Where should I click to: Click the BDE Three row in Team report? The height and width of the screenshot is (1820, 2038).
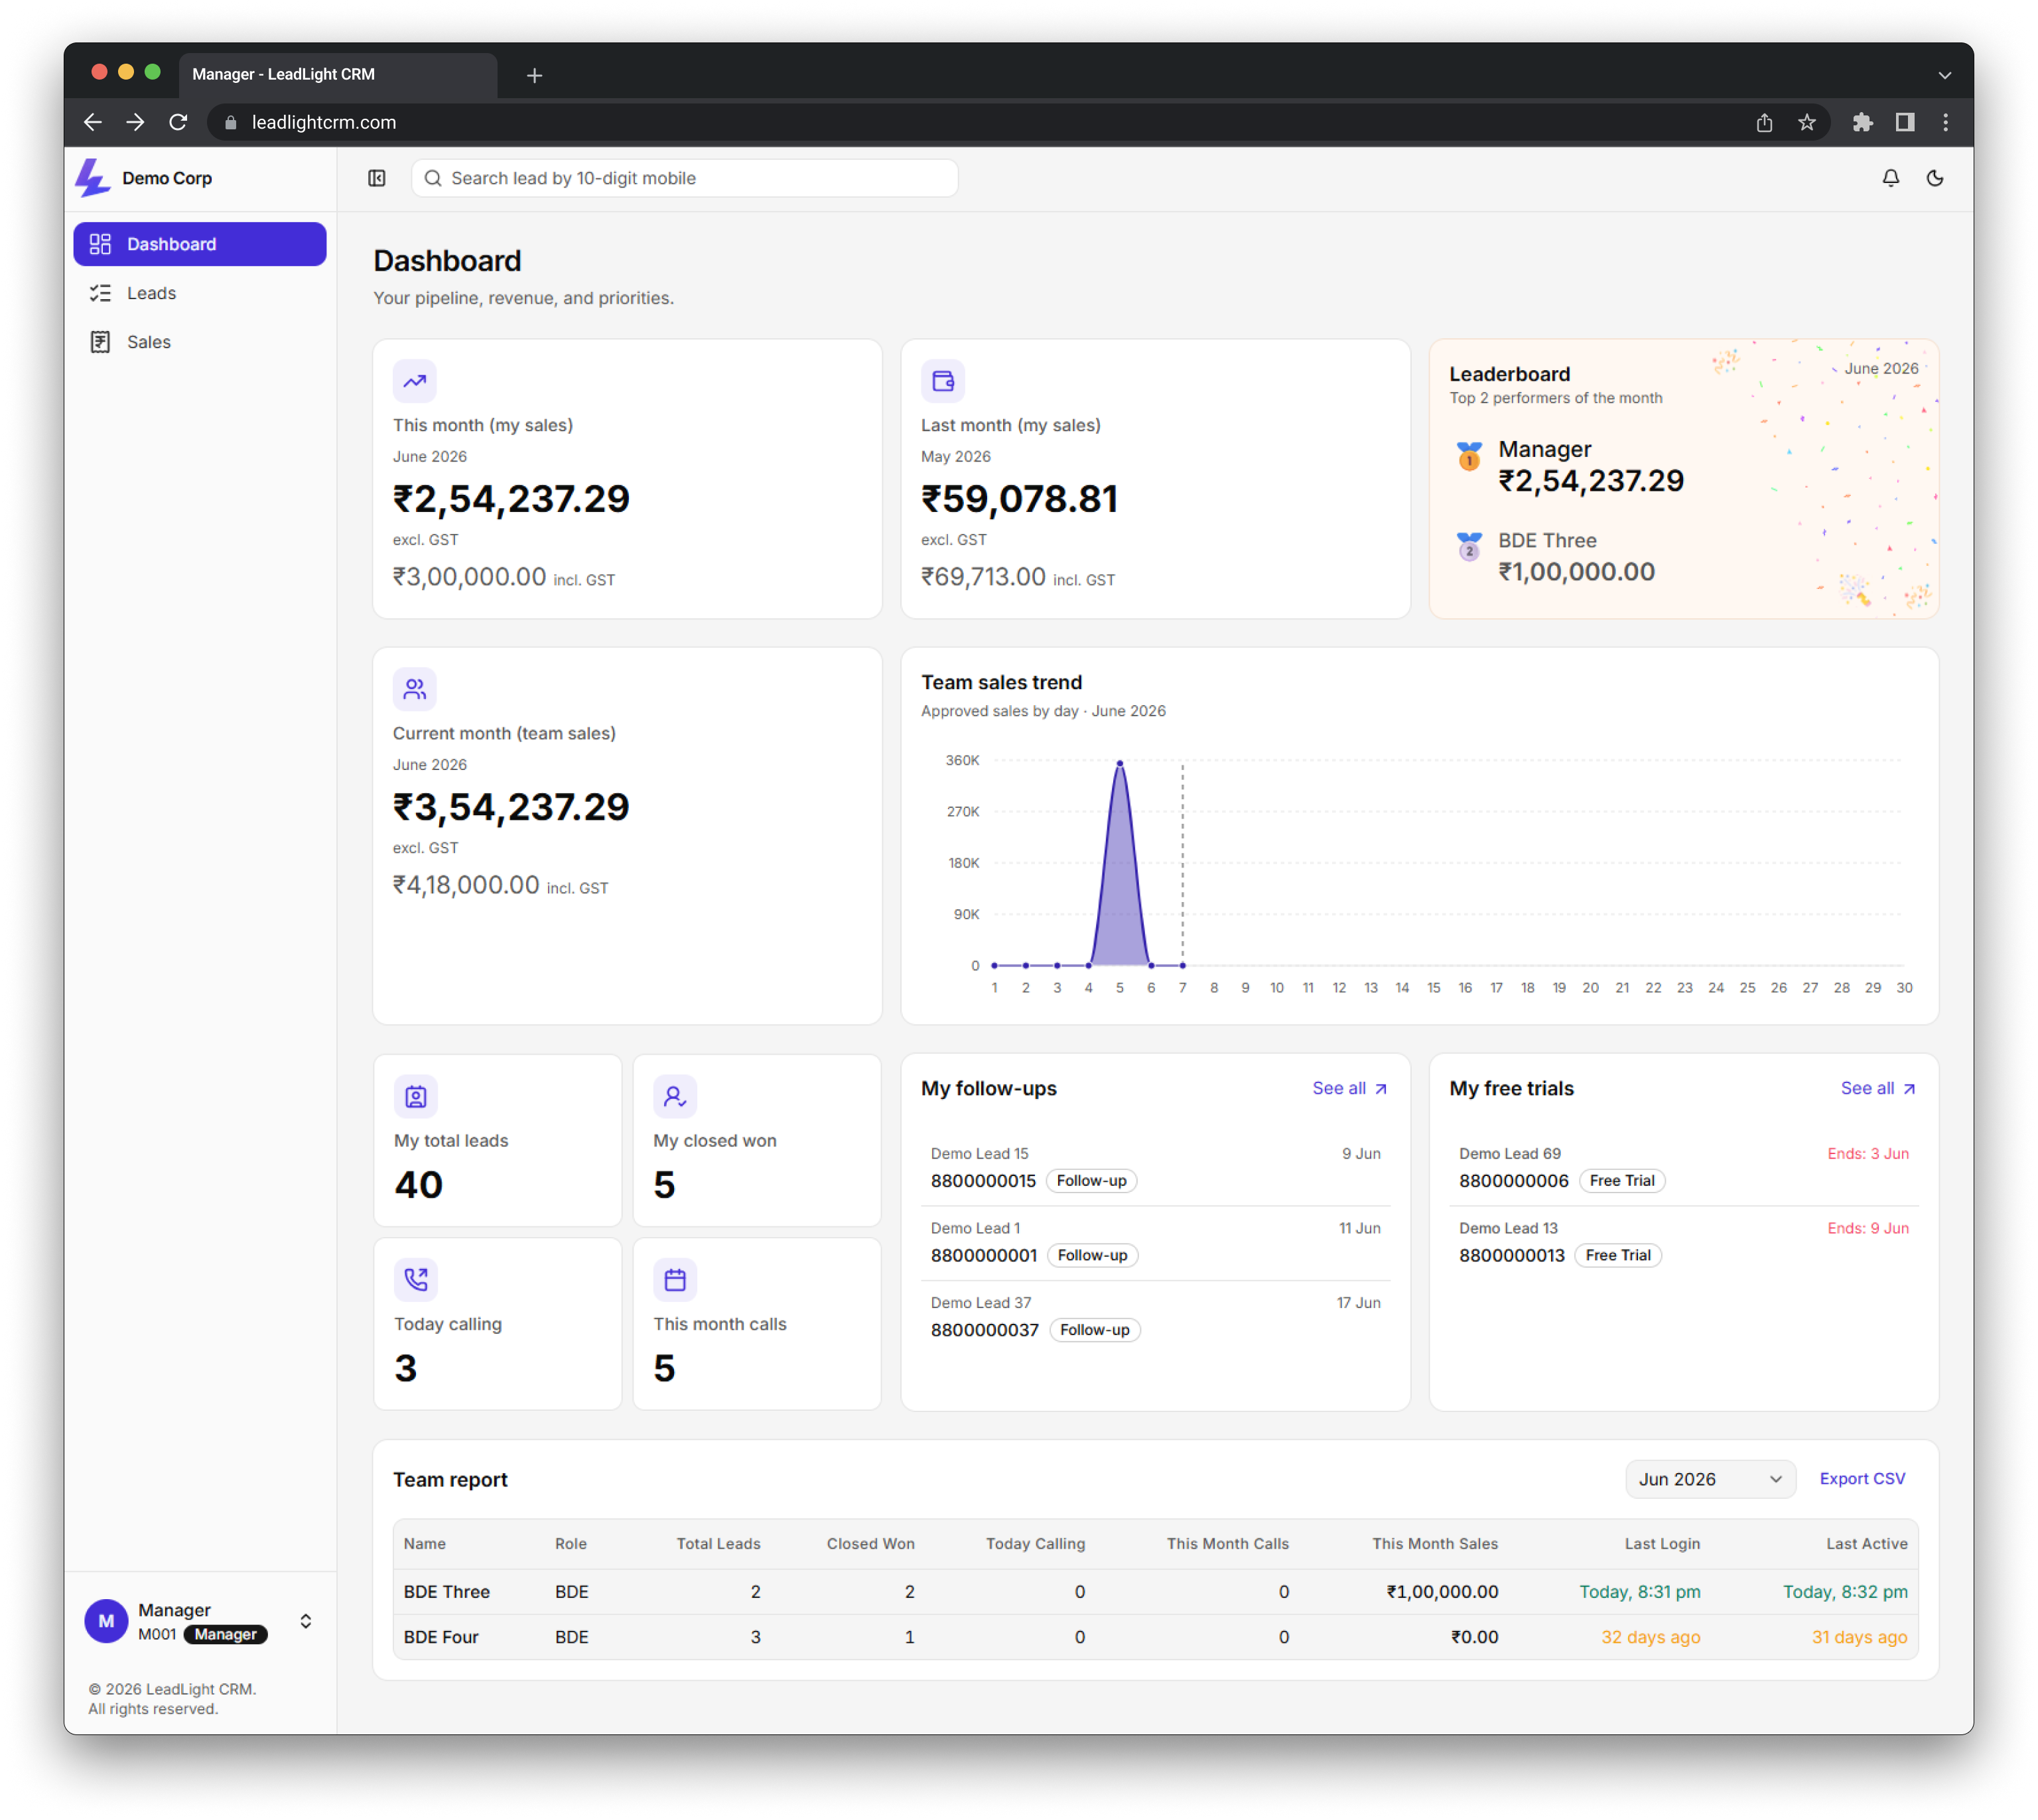pos(1155,1592)
